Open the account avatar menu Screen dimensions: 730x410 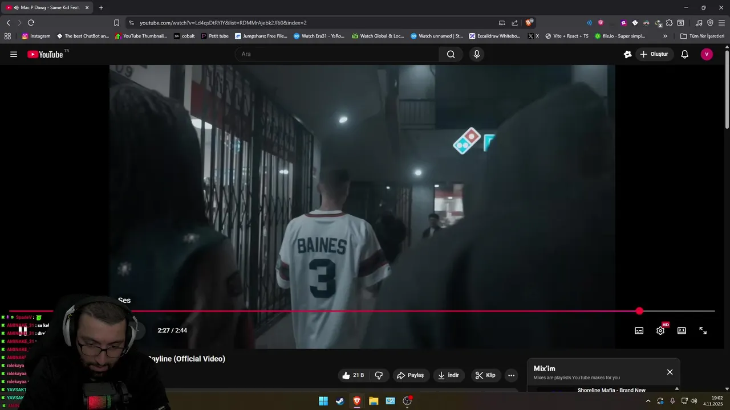coord(707,54)
